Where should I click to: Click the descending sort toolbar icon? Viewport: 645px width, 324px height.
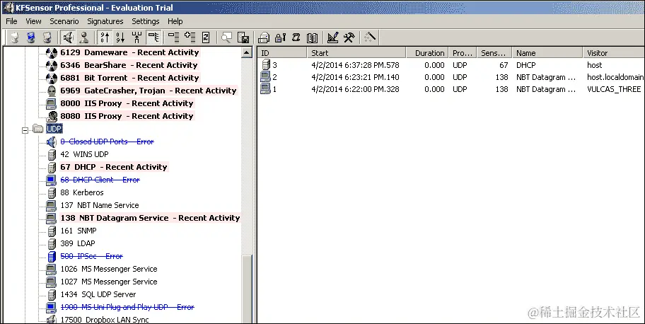coord(120,37)
